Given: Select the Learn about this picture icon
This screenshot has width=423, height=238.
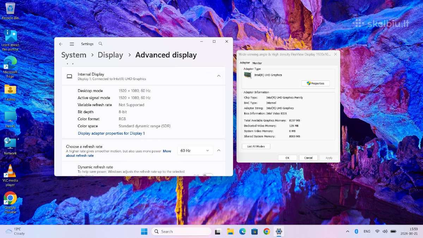Looking at the screenshot, I should (x=10, y=40).
